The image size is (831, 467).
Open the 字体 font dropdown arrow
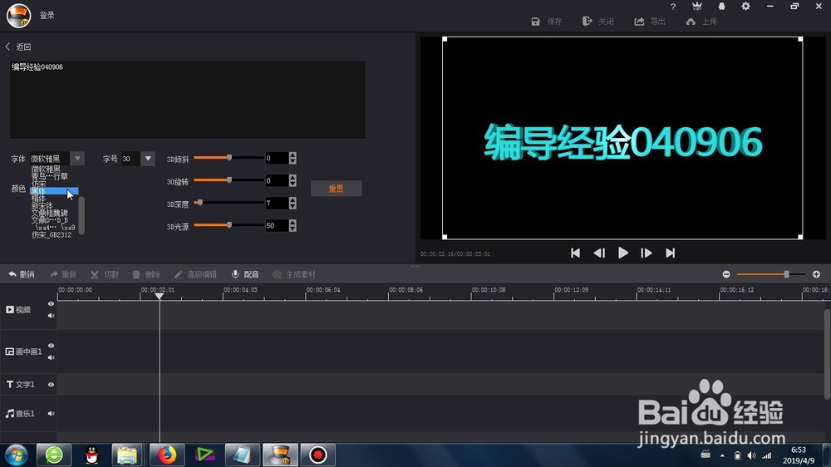[x=77, y=159]
